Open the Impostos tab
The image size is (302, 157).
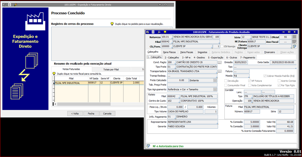pos(202,52)
